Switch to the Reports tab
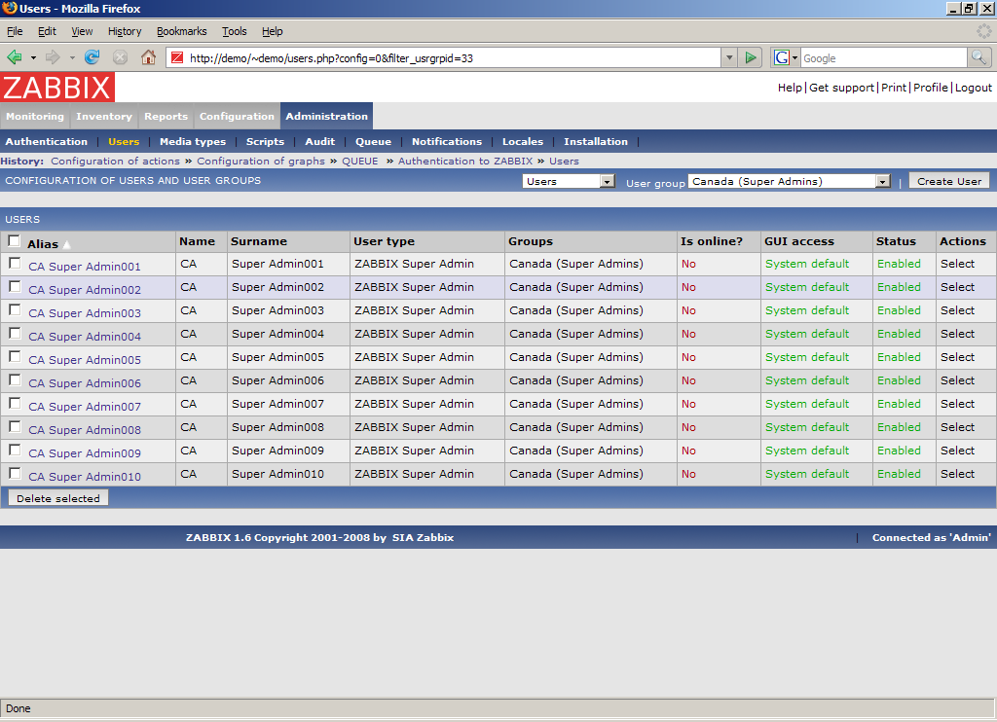 (x=166, y=117)
